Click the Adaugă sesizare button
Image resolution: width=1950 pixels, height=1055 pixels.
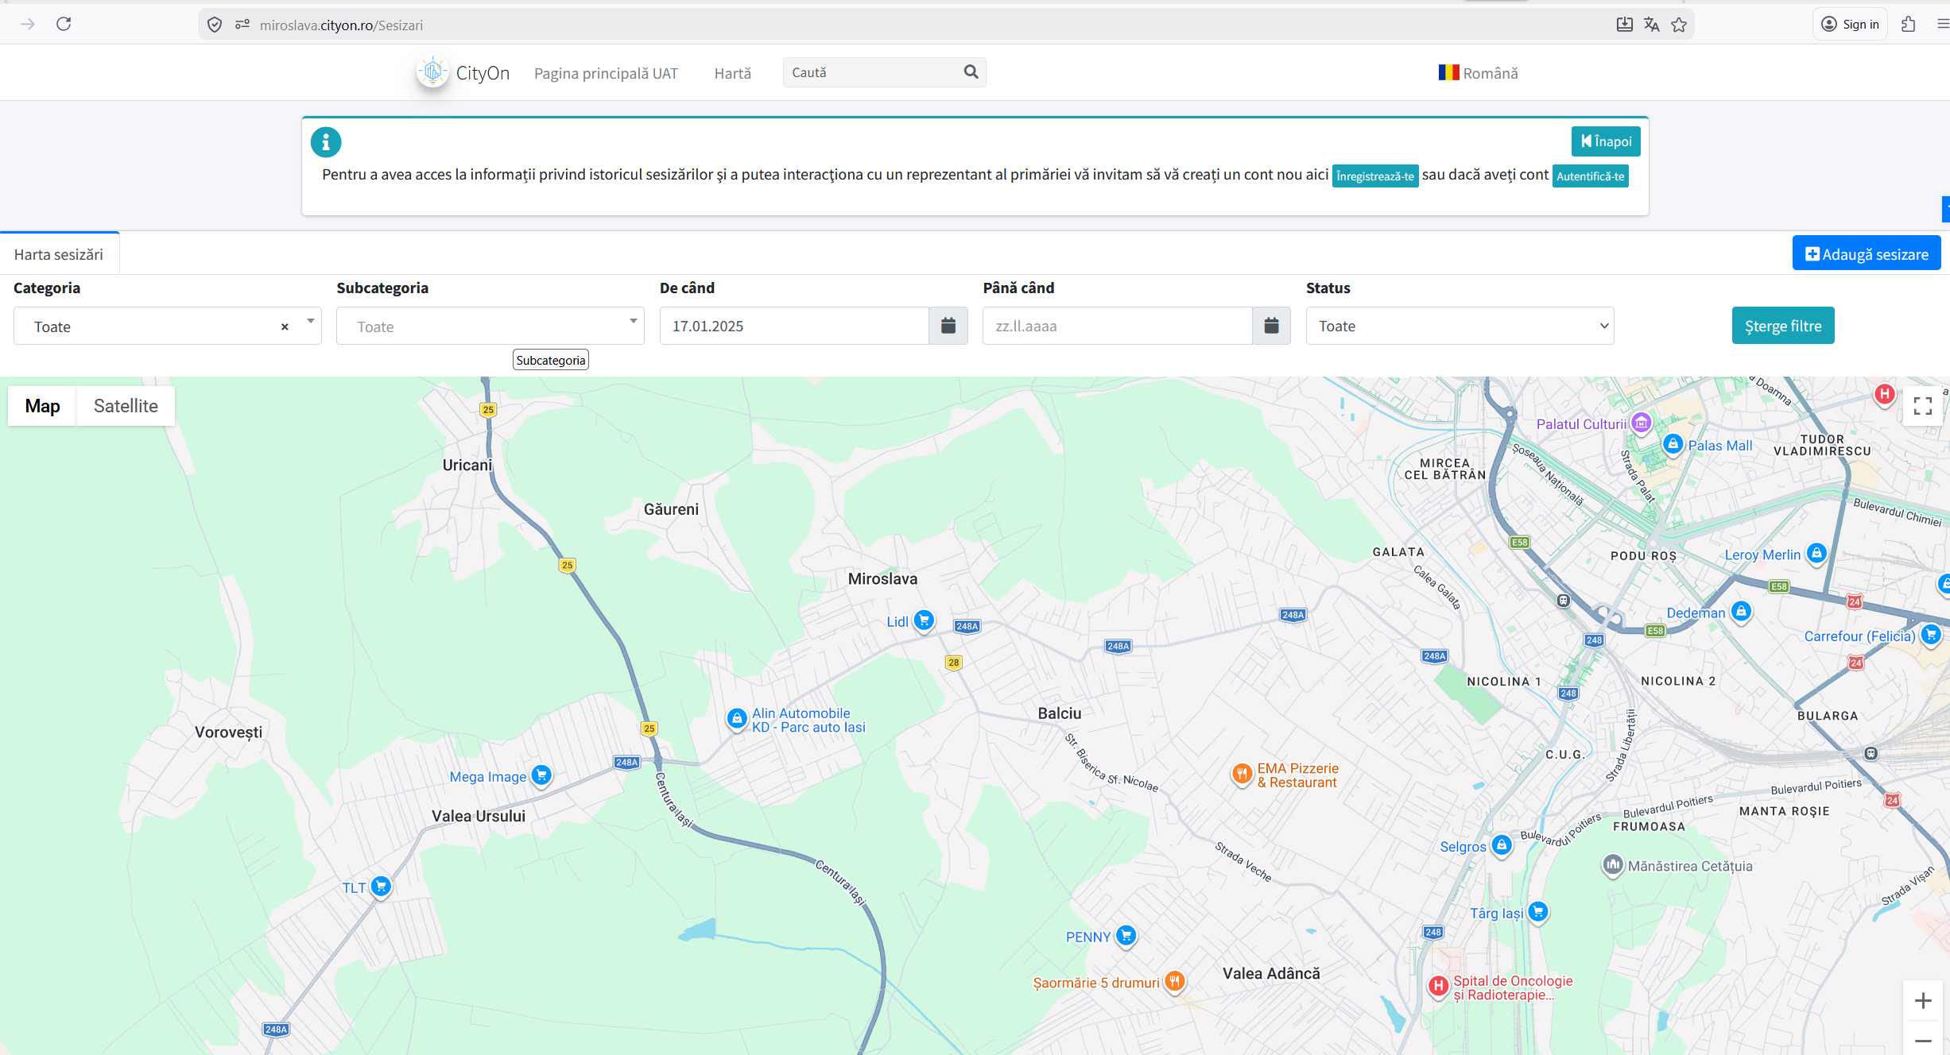click(1866, 254)
